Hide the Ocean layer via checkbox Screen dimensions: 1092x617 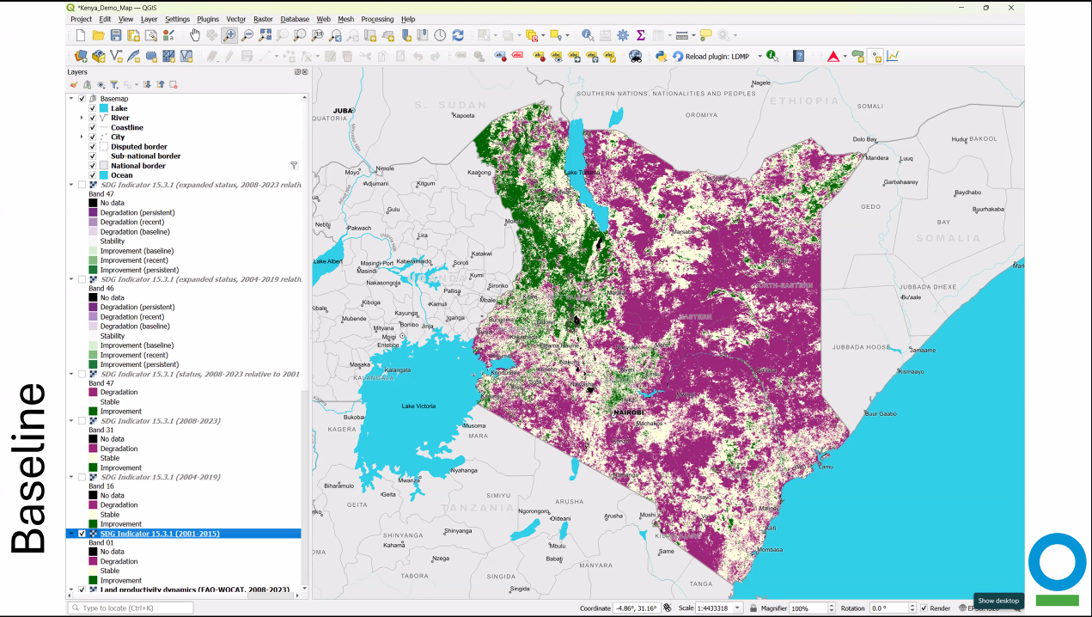[93, 175]
